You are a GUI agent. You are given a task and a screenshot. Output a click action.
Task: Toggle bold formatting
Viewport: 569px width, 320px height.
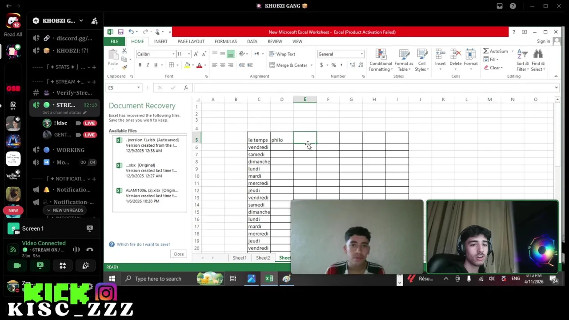140,65
